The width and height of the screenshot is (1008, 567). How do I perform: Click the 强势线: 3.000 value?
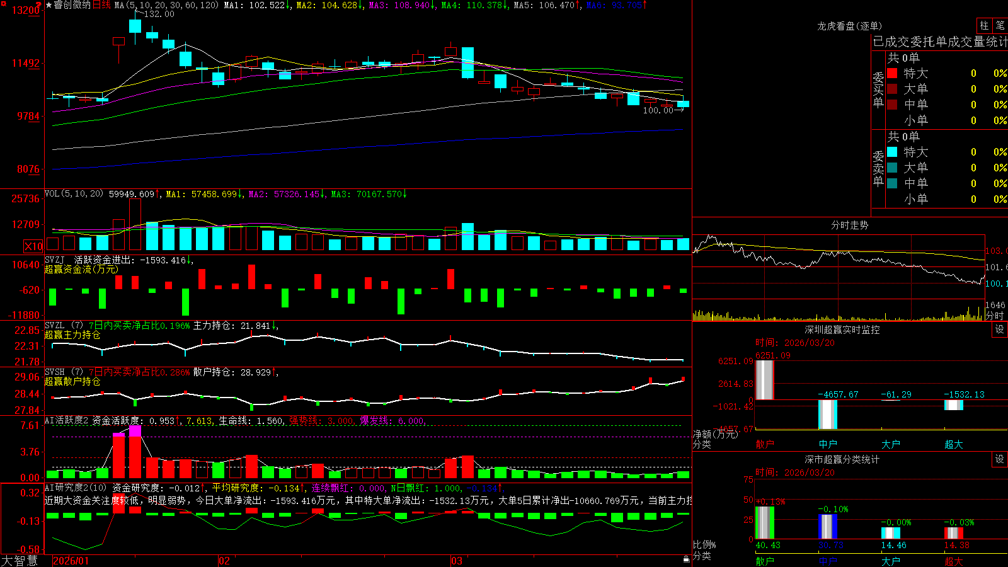click(322, 420)
